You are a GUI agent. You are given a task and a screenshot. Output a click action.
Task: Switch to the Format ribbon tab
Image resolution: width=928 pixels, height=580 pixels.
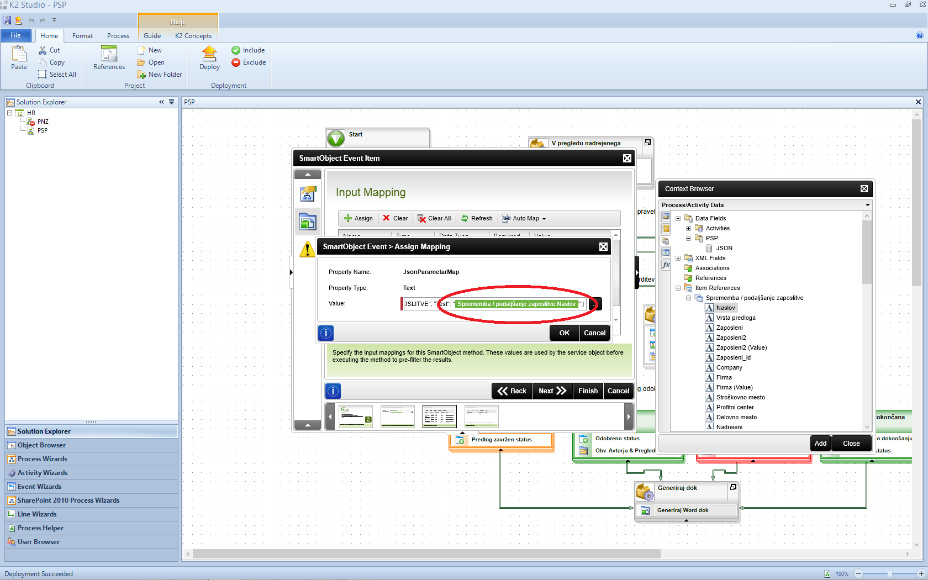[83, 36]
